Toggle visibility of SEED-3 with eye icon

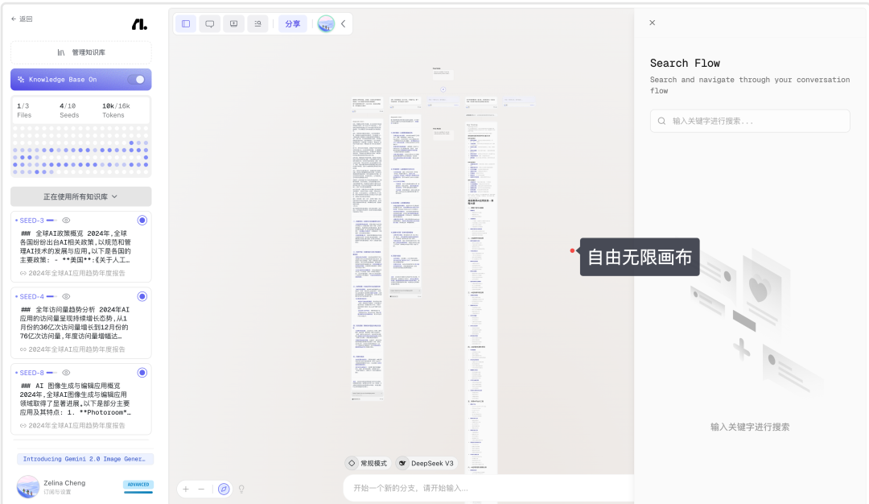66,220
